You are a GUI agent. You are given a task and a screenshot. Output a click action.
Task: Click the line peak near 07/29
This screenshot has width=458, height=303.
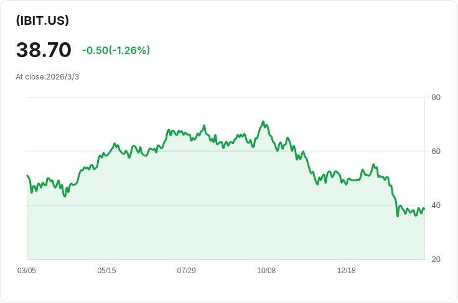(204, 125)
